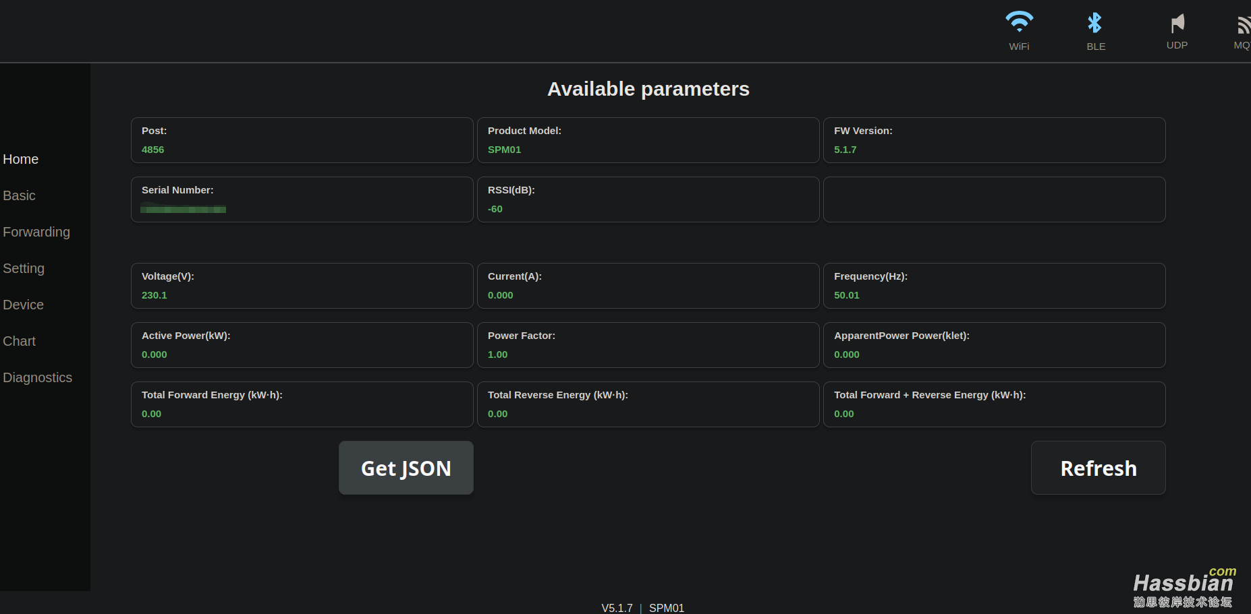Screen dimensions: 1251x614
Task: Select the RSSI(dB) value card
Action: 648,199
